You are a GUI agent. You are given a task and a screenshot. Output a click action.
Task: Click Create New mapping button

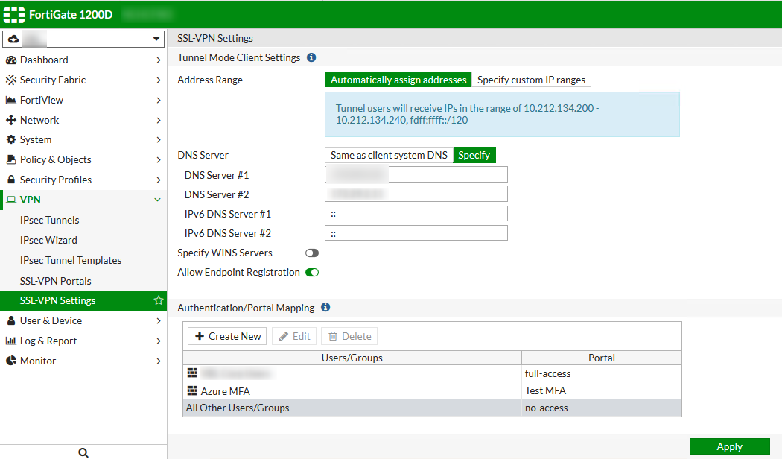pyautogui.click(x=227, y=336)
